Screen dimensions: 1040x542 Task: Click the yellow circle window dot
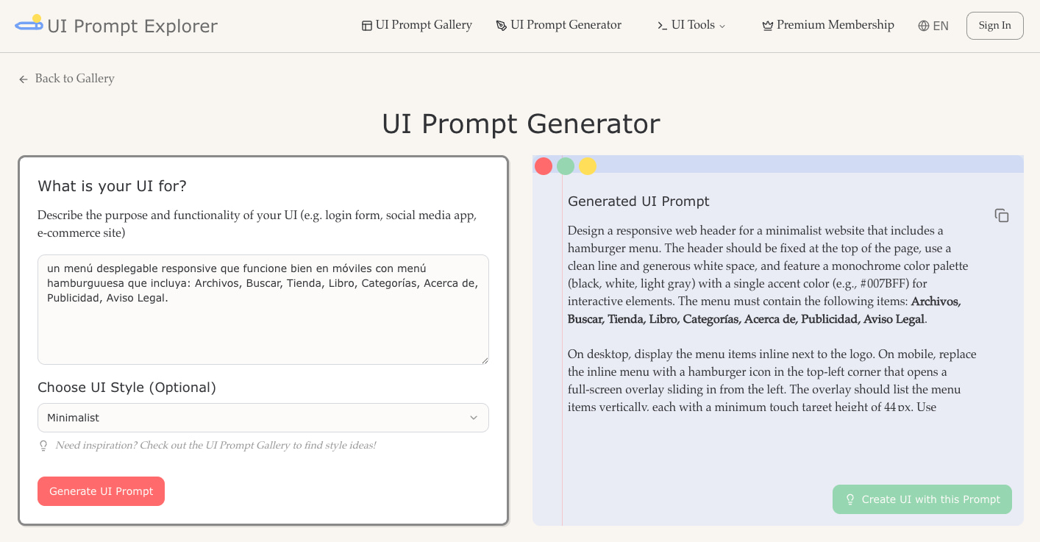pyautogui.click(x=588, y=166)
